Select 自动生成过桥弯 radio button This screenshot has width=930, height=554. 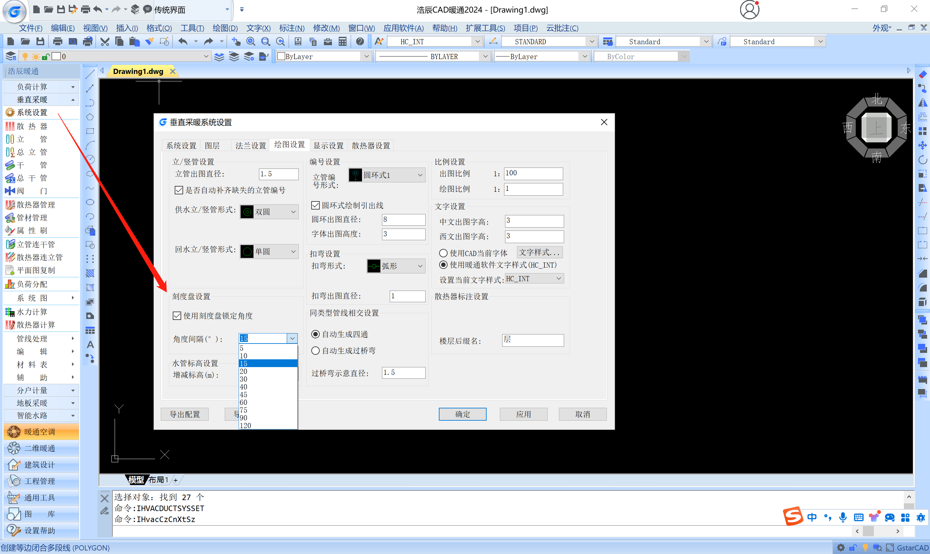(315, 351)
